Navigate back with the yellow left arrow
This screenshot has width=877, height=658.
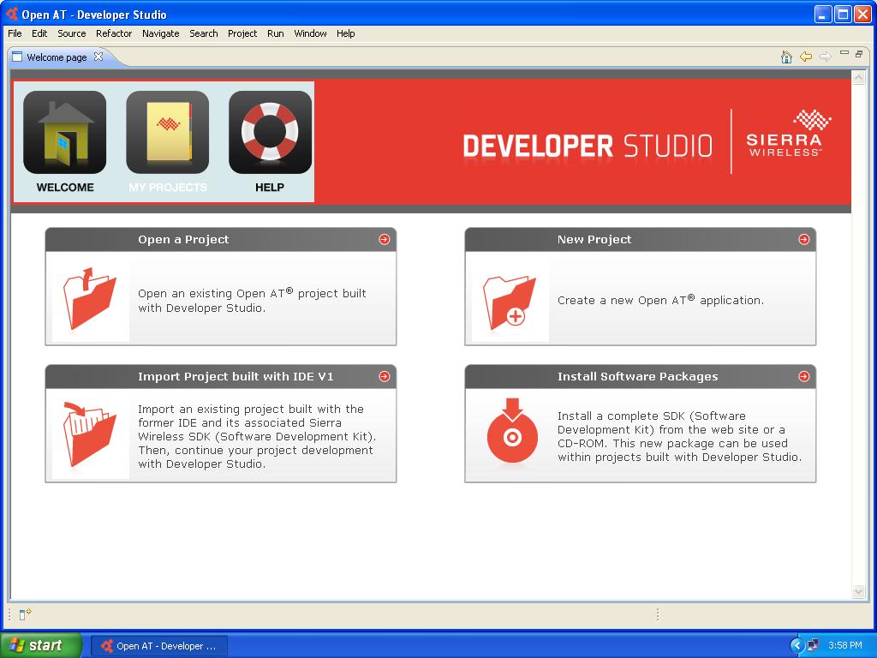click(x=806, y=57)
